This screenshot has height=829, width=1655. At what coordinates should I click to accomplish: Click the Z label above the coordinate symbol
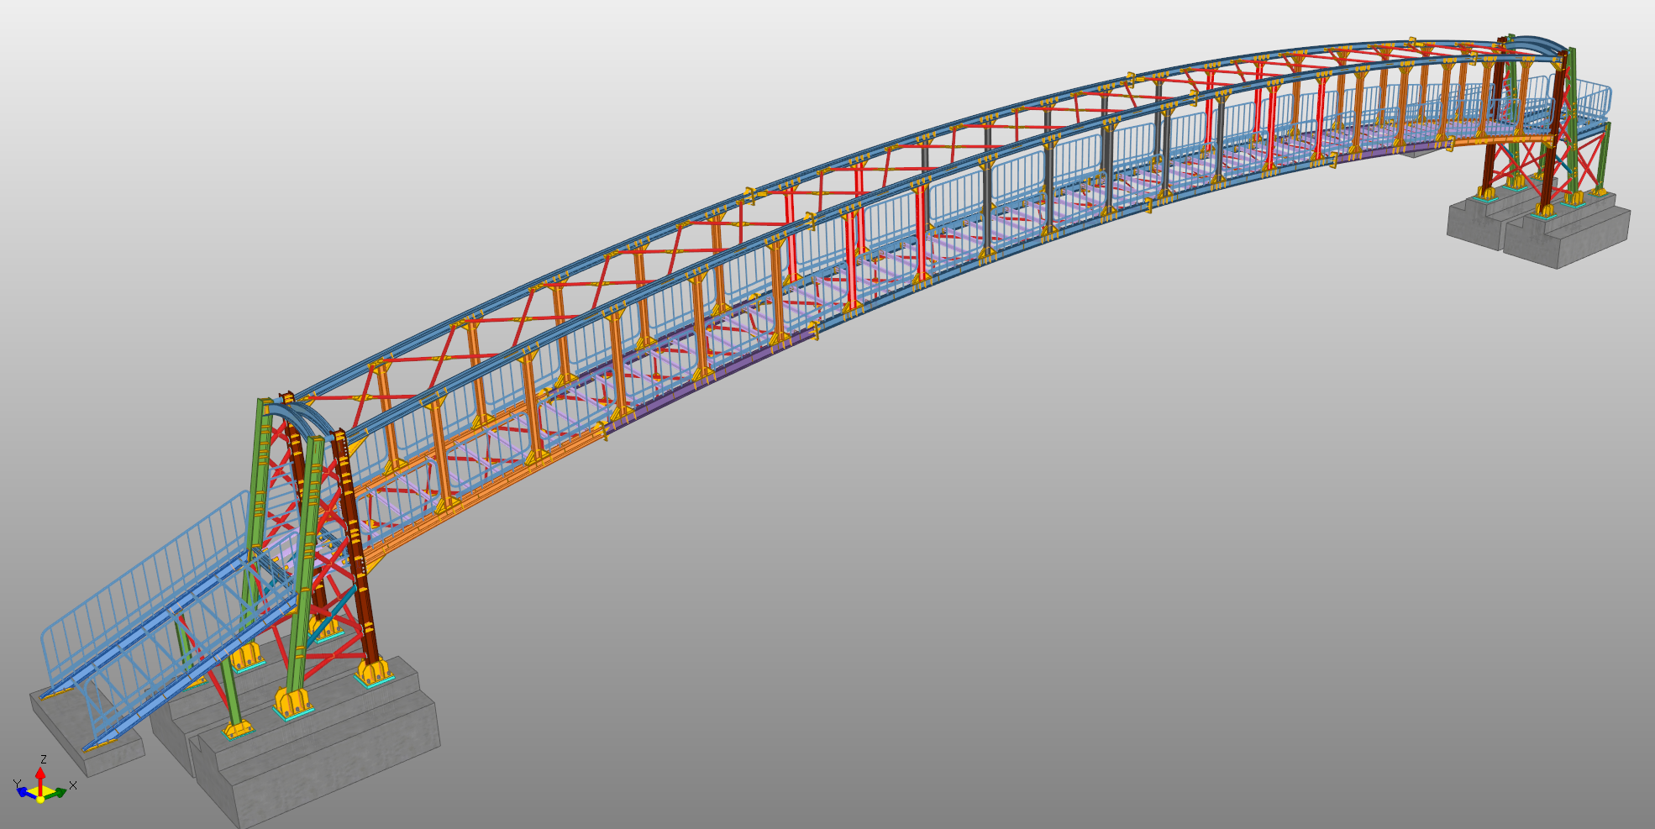coord(44,758)
